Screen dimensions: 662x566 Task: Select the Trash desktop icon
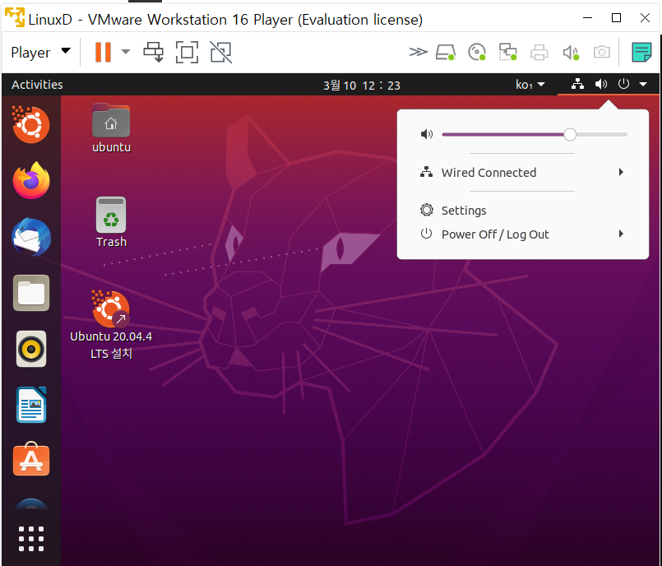111,222
